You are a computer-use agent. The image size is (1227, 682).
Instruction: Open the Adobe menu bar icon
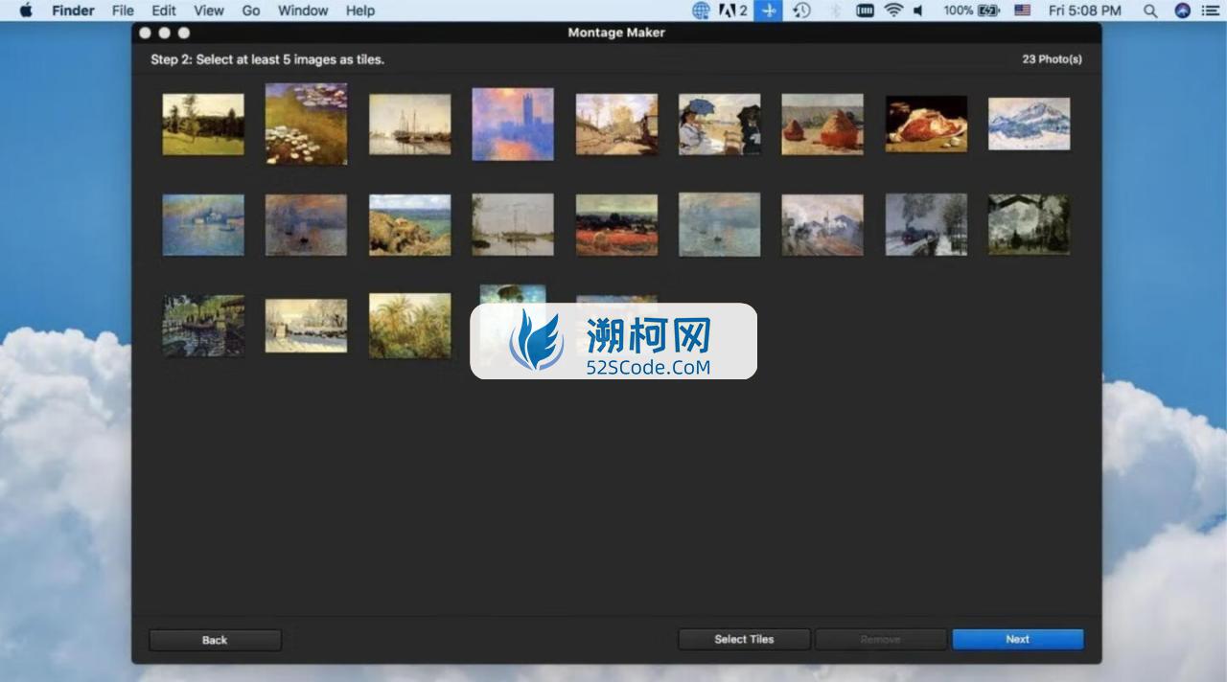point(733,11)
